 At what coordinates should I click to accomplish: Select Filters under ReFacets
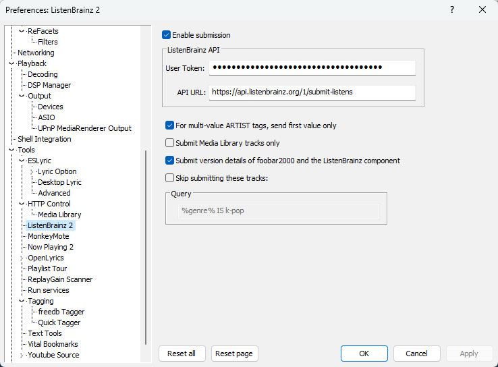coord(48,42)
